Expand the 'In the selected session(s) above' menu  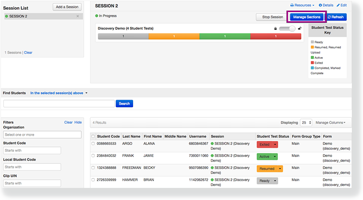tap(59, 93)
